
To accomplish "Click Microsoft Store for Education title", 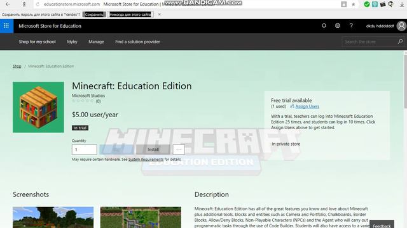I will click(50, 26).
